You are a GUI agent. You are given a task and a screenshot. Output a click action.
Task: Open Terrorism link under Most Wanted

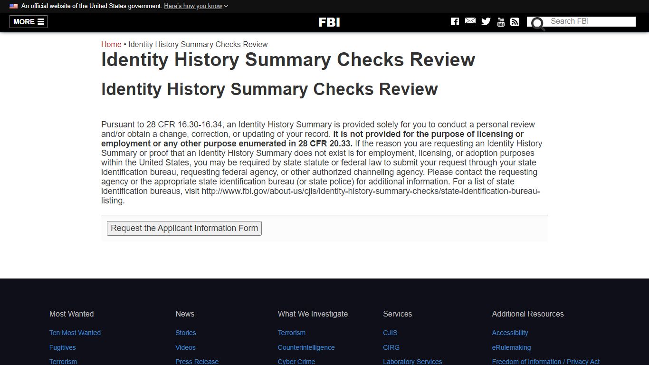coord(63,362)
